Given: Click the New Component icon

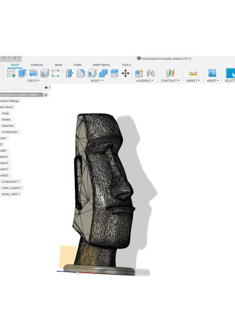Looking at the screenshot, I should (139, 73).
